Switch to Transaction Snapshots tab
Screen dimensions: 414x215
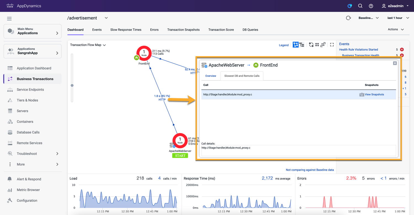coord(183,30)
